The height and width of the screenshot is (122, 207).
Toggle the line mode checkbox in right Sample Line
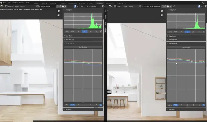pyautogui.click(x=204, y=105)
